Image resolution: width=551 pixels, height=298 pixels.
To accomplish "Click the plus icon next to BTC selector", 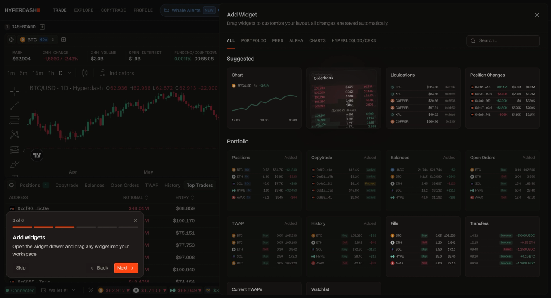I will click(x=63, y=40).
